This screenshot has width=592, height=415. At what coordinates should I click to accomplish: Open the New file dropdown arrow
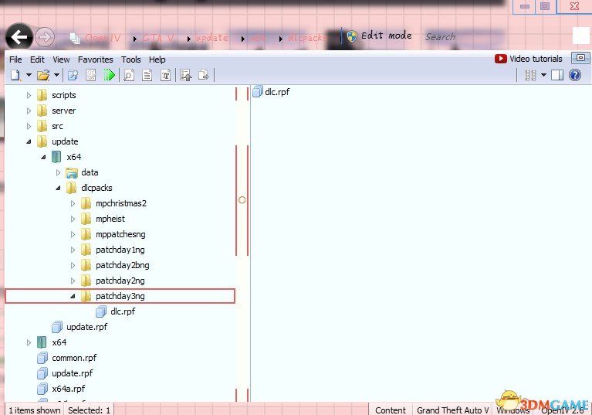click(29, 75)
